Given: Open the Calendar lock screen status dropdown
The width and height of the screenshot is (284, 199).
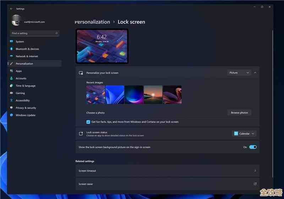Looking at the screenshot, I should 244,134.
